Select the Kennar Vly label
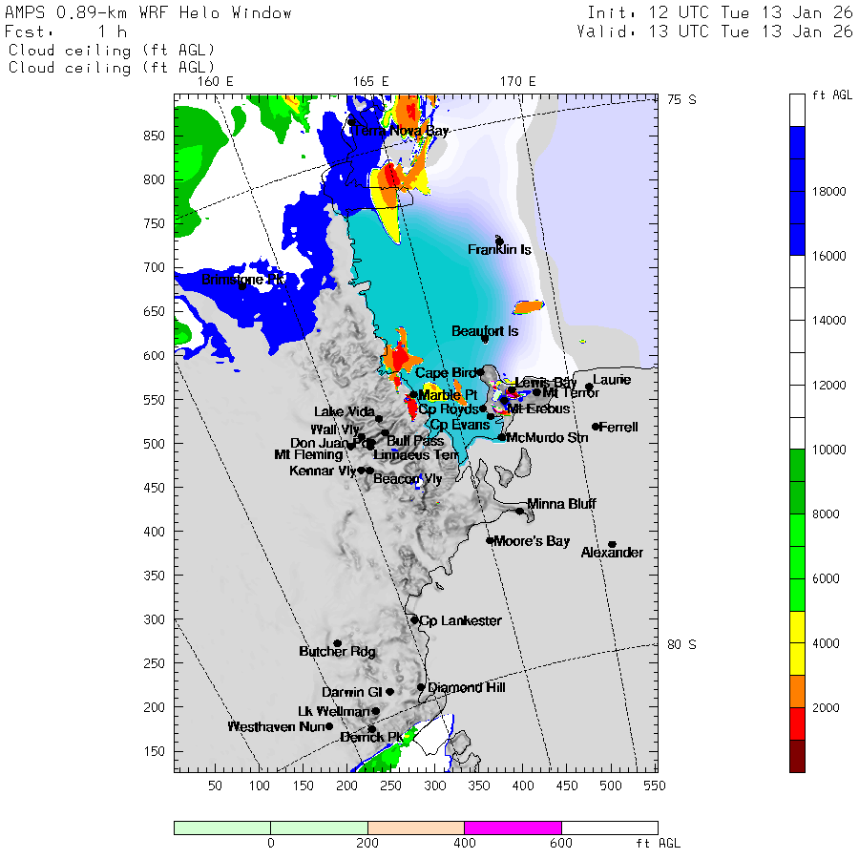The image size is (859, 859). click(323, 471)
